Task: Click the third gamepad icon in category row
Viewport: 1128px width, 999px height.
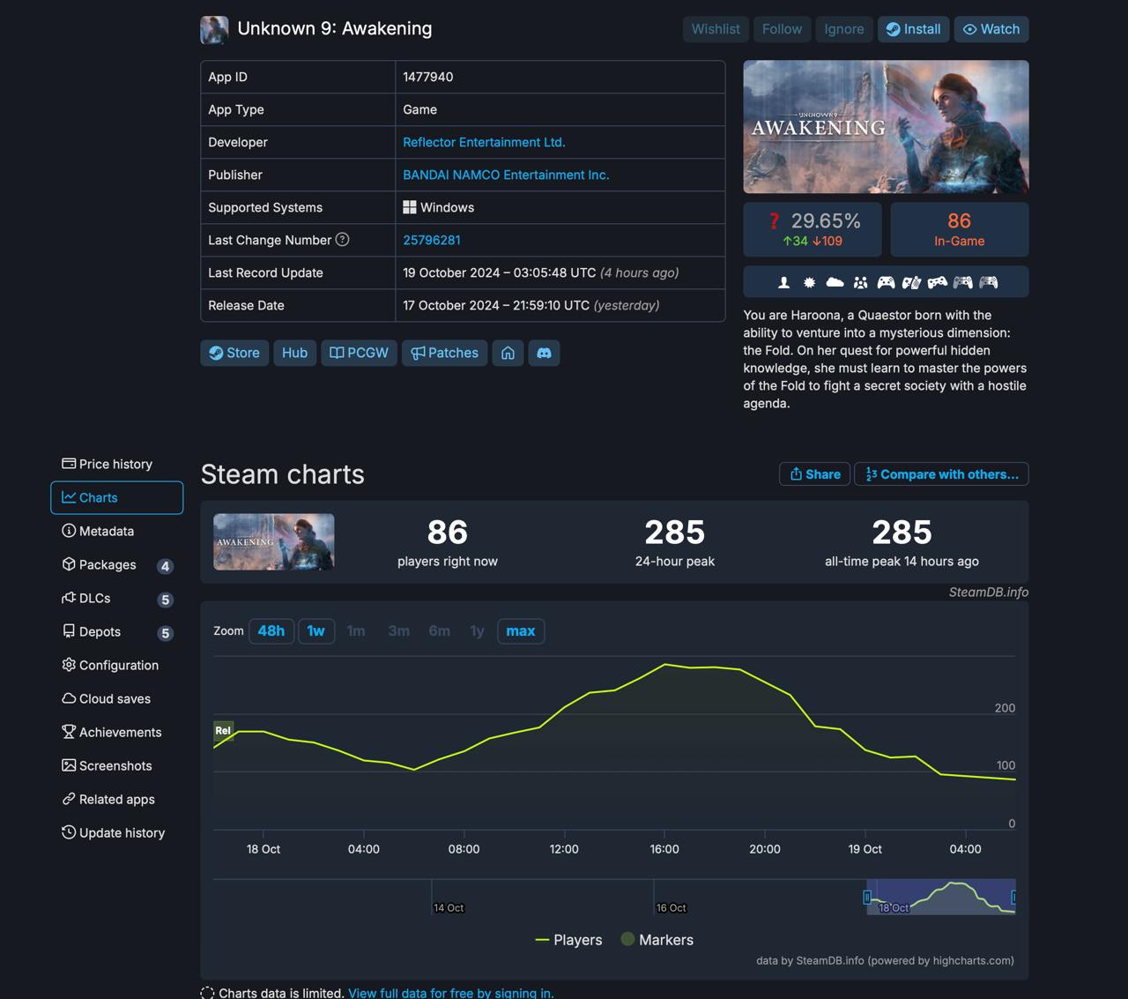Action: tap(937, 282)
